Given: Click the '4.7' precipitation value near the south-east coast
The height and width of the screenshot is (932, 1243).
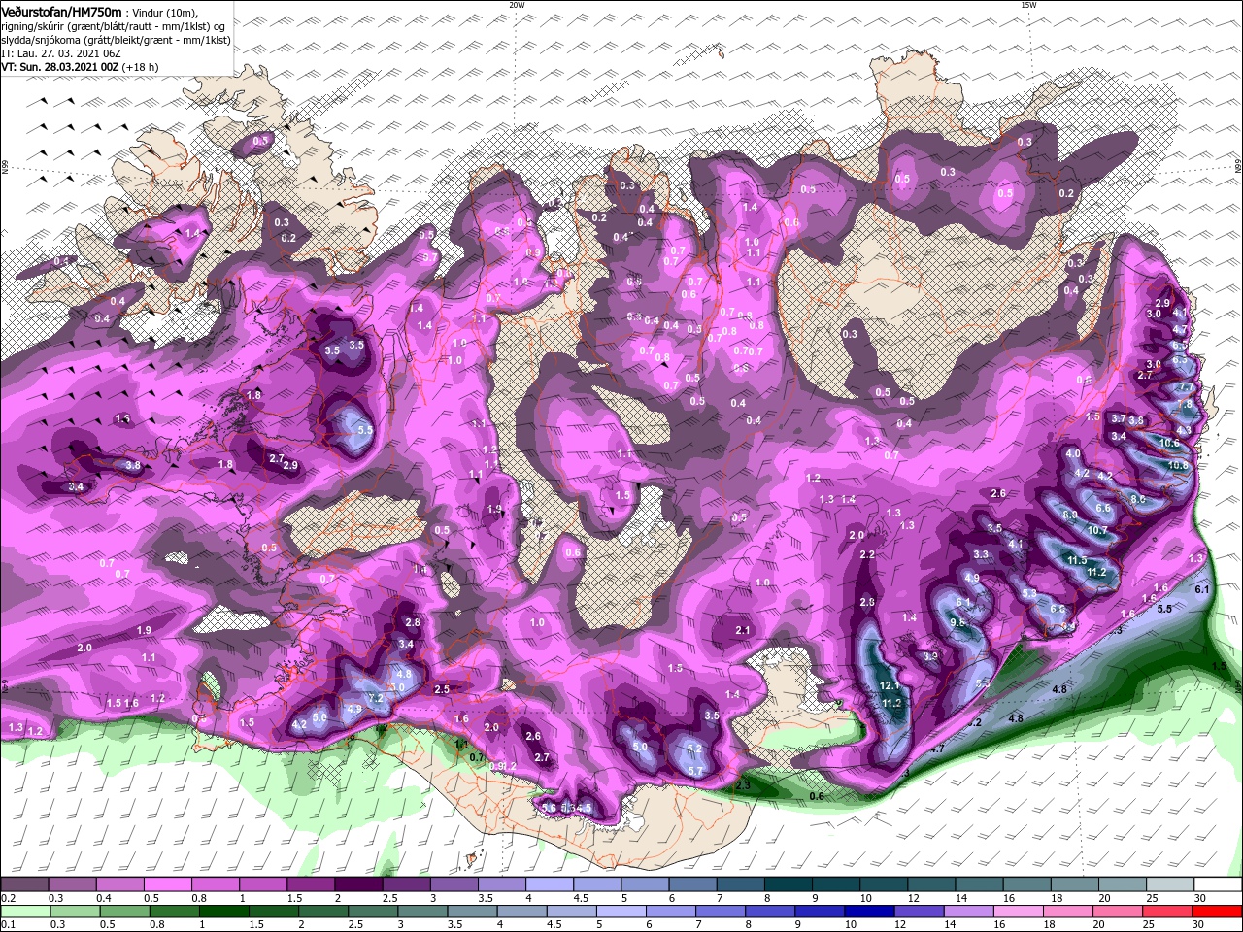Looking at the screenshot, I should [937, 749].
